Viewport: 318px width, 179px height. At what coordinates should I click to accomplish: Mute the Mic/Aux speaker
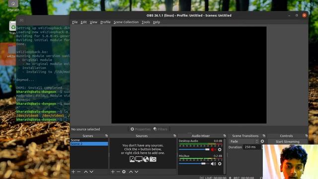(213, 164)
